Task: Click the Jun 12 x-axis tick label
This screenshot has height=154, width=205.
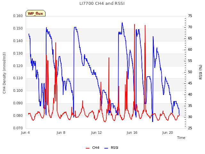Action: tap(96, 133)
